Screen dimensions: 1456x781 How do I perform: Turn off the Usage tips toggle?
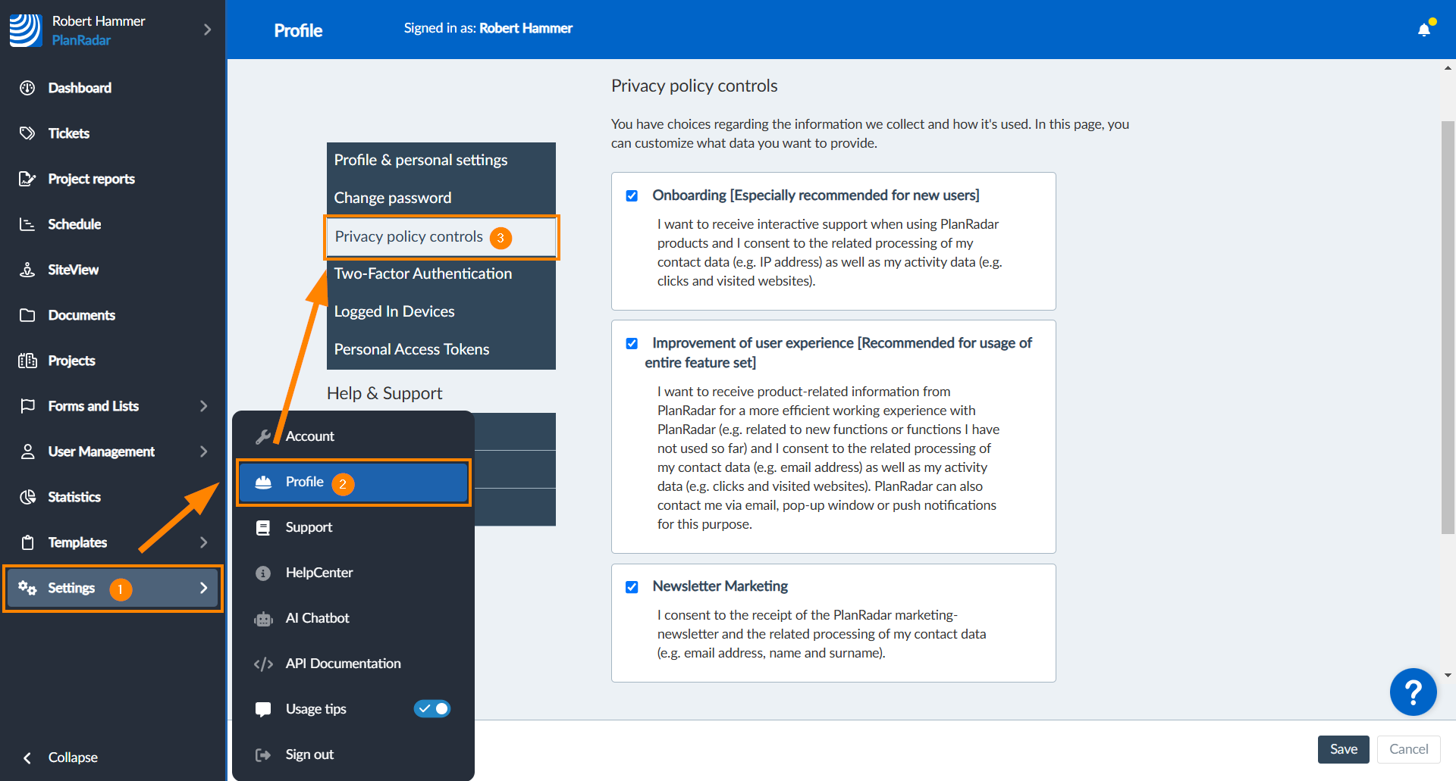tap(432, 708)
